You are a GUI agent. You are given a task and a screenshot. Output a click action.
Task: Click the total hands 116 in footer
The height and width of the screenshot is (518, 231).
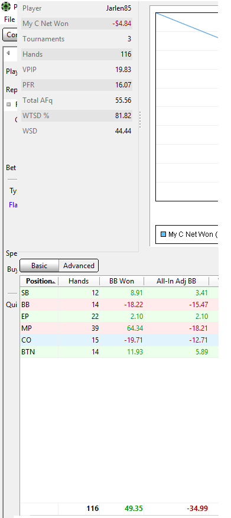[x=93, y=509]
